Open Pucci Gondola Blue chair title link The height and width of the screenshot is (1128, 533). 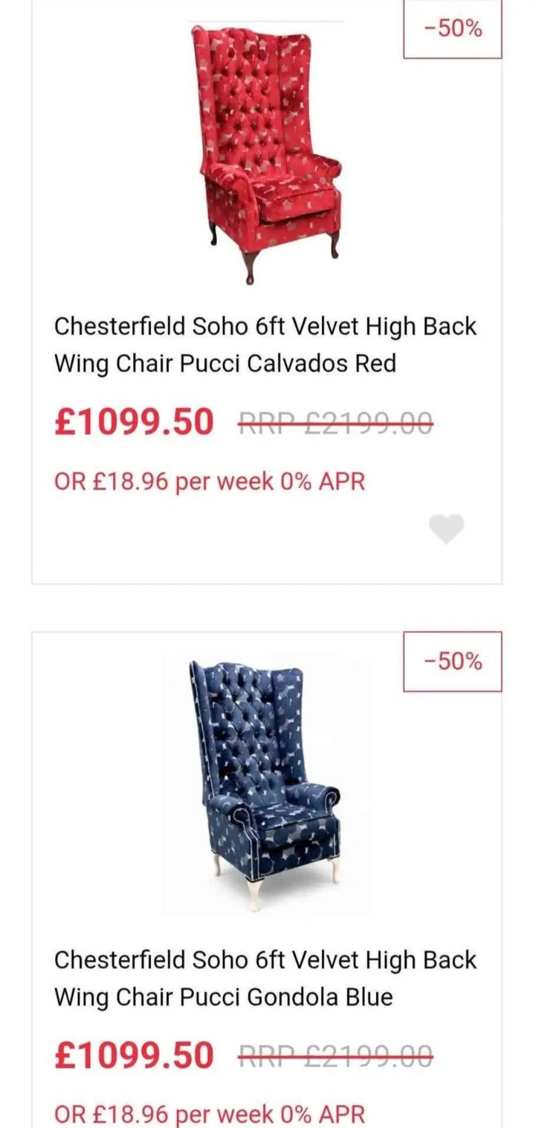(265, 978)
